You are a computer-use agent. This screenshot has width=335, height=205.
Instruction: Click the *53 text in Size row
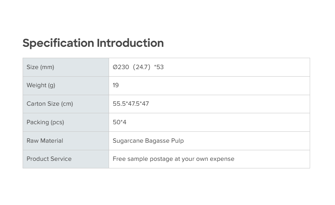point(159,67)
